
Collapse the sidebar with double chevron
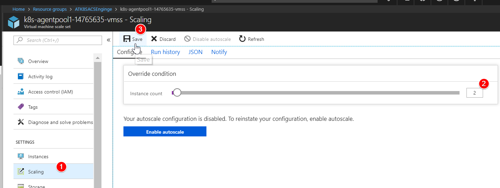pos(108,40)
